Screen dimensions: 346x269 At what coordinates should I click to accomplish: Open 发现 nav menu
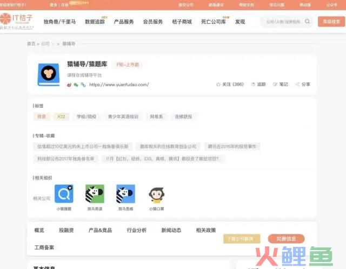[x=240, y=22]
